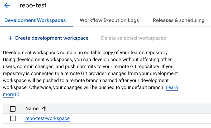Click Delete selected workspaces
Image resolution: width=211 pixels, height=128 pixels.
133,38
